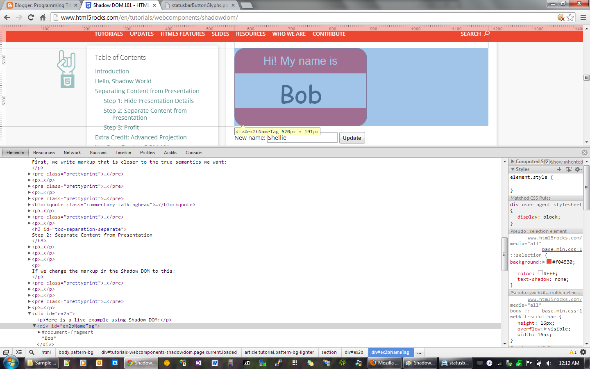Add a new style rule with plus icon
Screen dimensions: 590x369
pos(559,169)
